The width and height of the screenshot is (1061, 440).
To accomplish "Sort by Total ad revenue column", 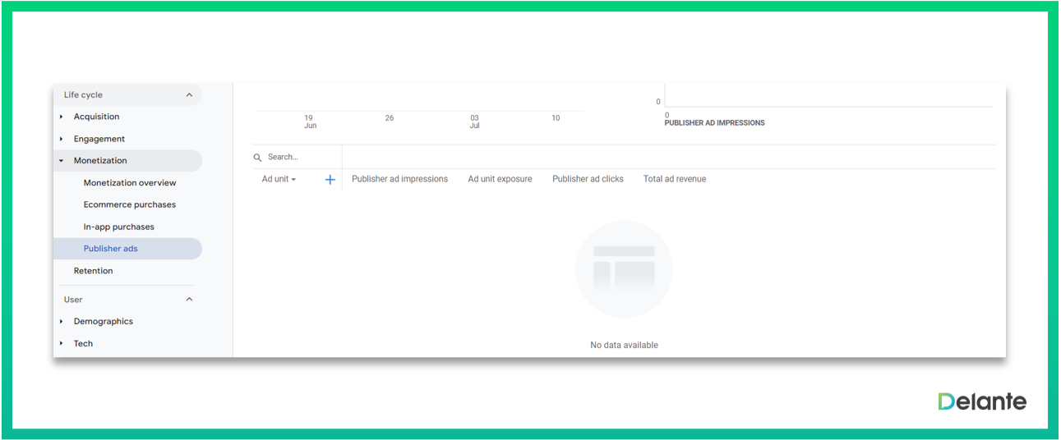I will click(674, 179).
